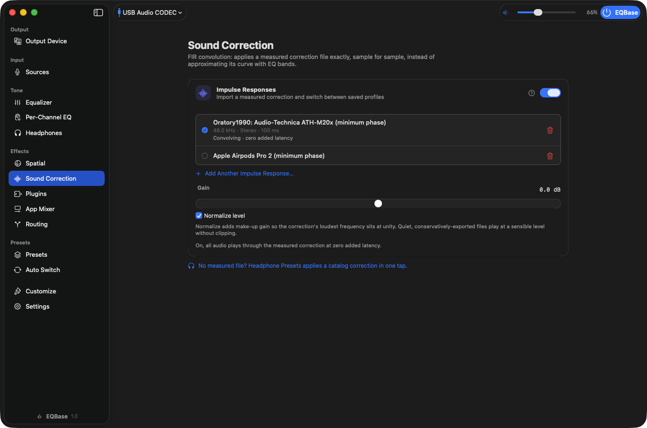Screen dimensions: 647x428
Task: Click the EQBase logo icon at sidebar bottom
Action: [39, 417]
